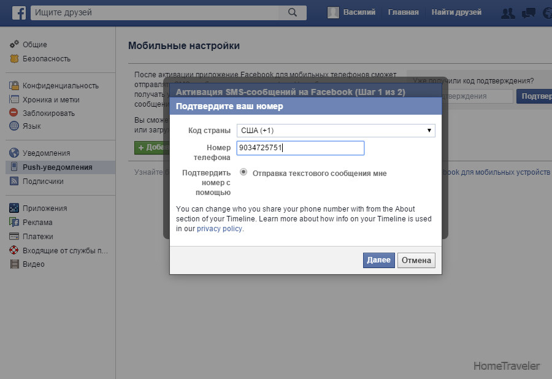The image size is (552, 379).
Task: Click the phone number input field
Action: click(301, 148)
